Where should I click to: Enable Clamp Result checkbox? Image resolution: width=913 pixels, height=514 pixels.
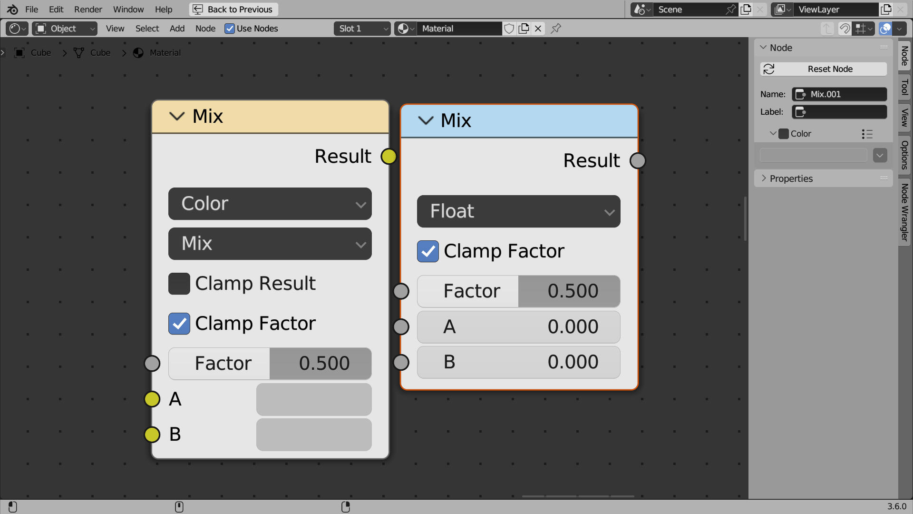click(x=179, y=284)
